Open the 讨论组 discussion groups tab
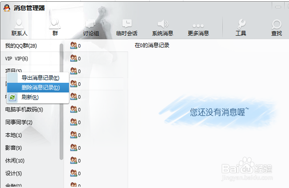This screenshot has width=289, height=188. pyautogui.click(x=91, y=28)
